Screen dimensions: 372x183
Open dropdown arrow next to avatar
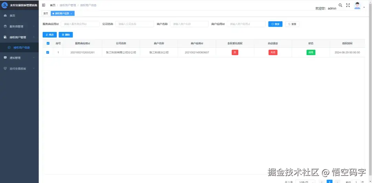pyautogui.click(x=364, y=7)
